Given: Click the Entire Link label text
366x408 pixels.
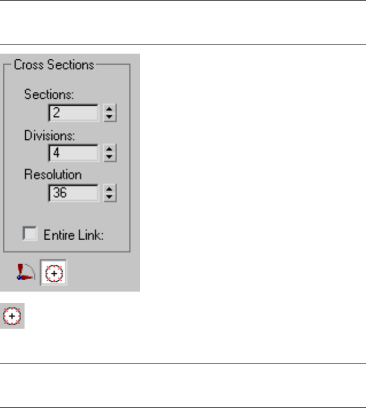Looking at the screenshot, I should point(70,234).
